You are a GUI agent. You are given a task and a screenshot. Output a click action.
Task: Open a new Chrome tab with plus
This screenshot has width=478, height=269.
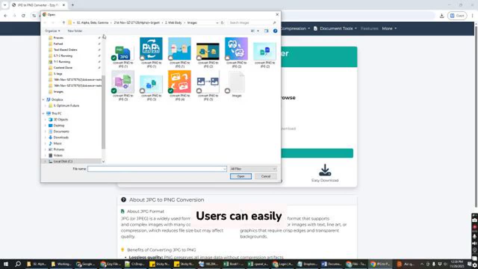72,5
